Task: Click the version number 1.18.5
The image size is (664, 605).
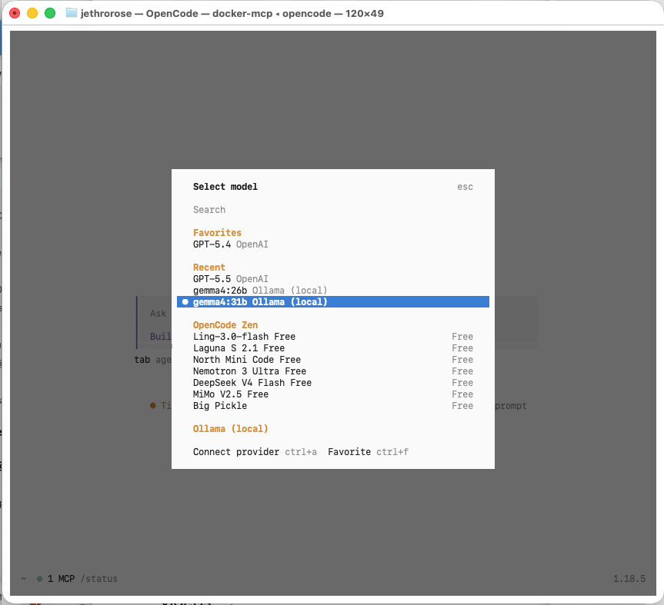Action: (629, 579)
